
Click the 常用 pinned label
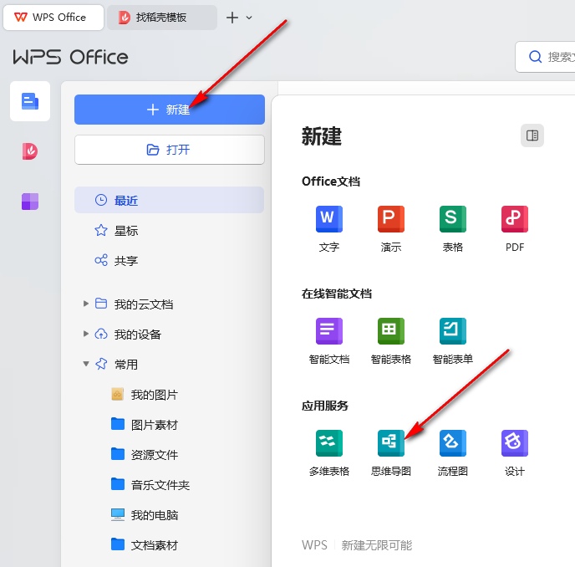[125, 365]
